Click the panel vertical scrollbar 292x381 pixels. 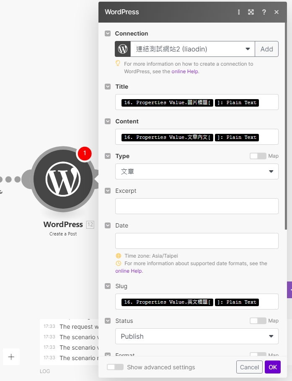[x=286, y=126]
